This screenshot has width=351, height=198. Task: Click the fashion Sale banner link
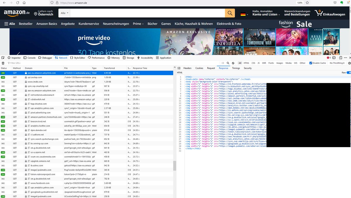(295, 24)
